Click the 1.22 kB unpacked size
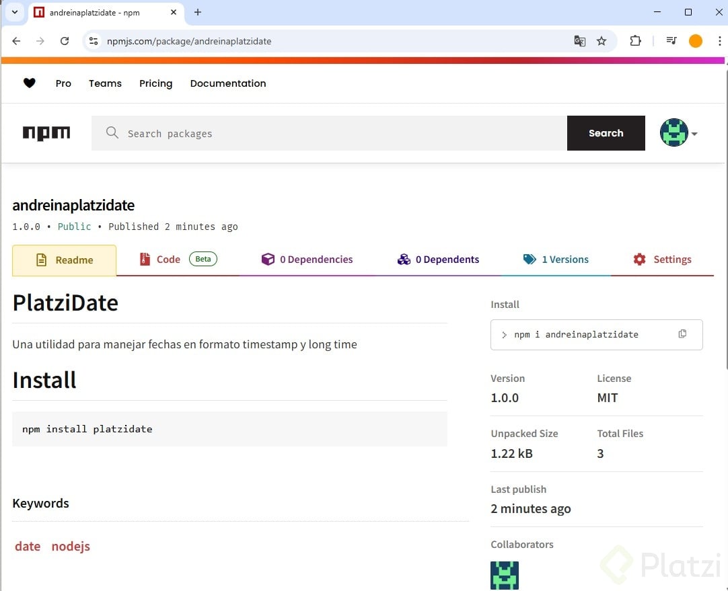Screen dimensions: 728x591 coord(511,453)
